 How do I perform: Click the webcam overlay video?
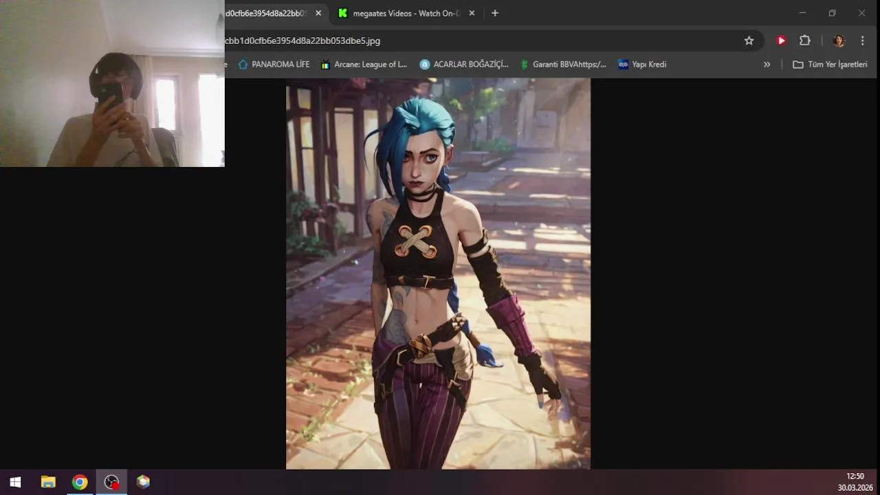pyautogui.click(x=112, y=83)
